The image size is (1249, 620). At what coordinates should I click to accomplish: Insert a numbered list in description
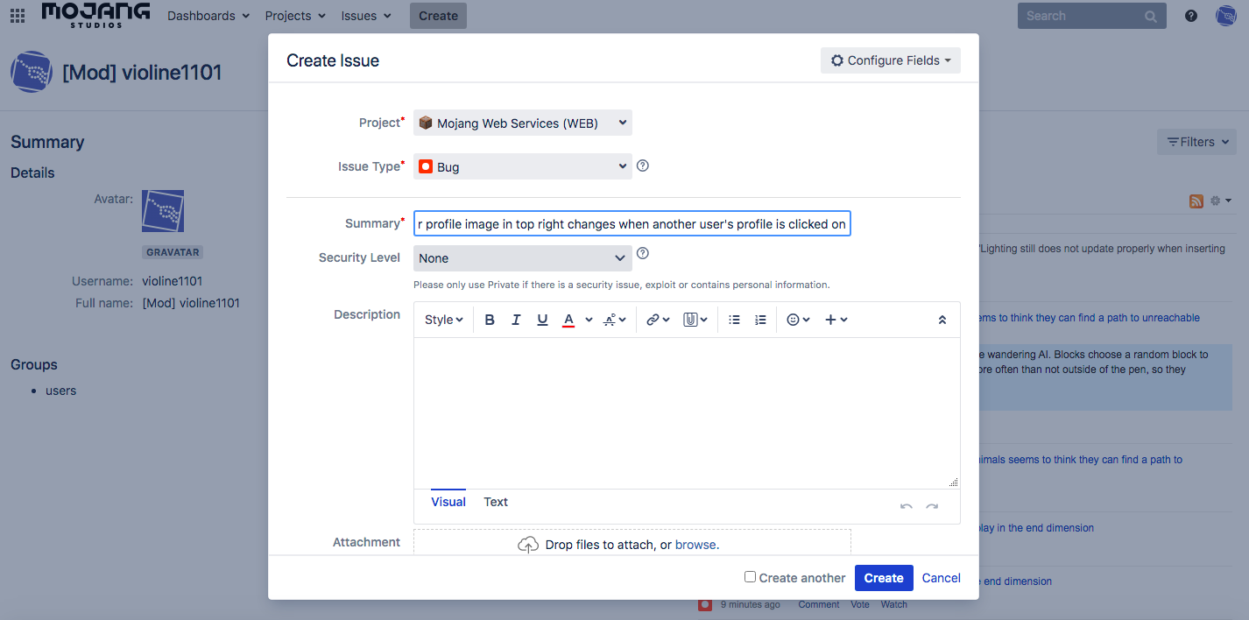760,320
